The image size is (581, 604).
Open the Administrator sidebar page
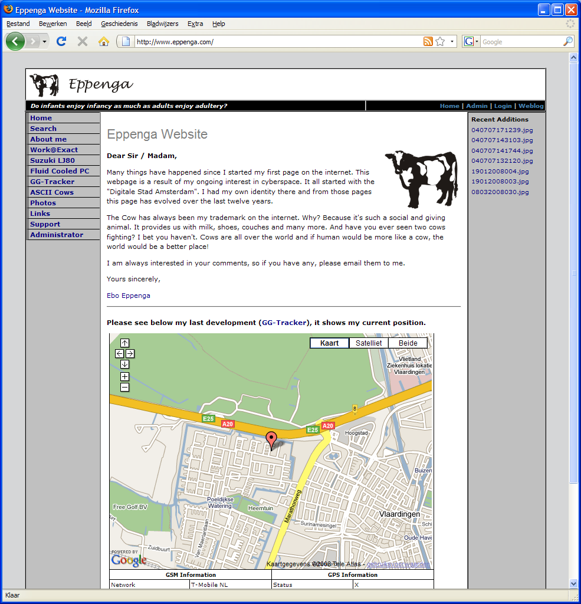pyautogui.click(x=57, y=235)
